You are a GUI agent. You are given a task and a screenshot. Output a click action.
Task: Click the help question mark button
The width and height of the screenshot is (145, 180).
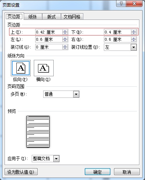click(121, 3)
